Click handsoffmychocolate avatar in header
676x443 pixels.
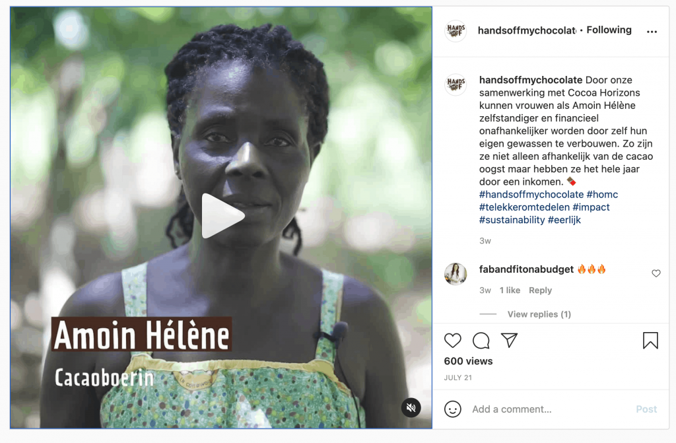point(456,30)
